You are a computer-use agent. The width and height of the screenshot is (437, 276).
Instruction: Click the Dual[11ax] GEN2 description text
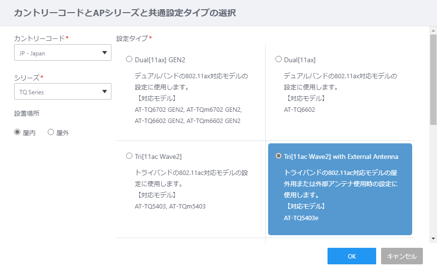[191, 82]
